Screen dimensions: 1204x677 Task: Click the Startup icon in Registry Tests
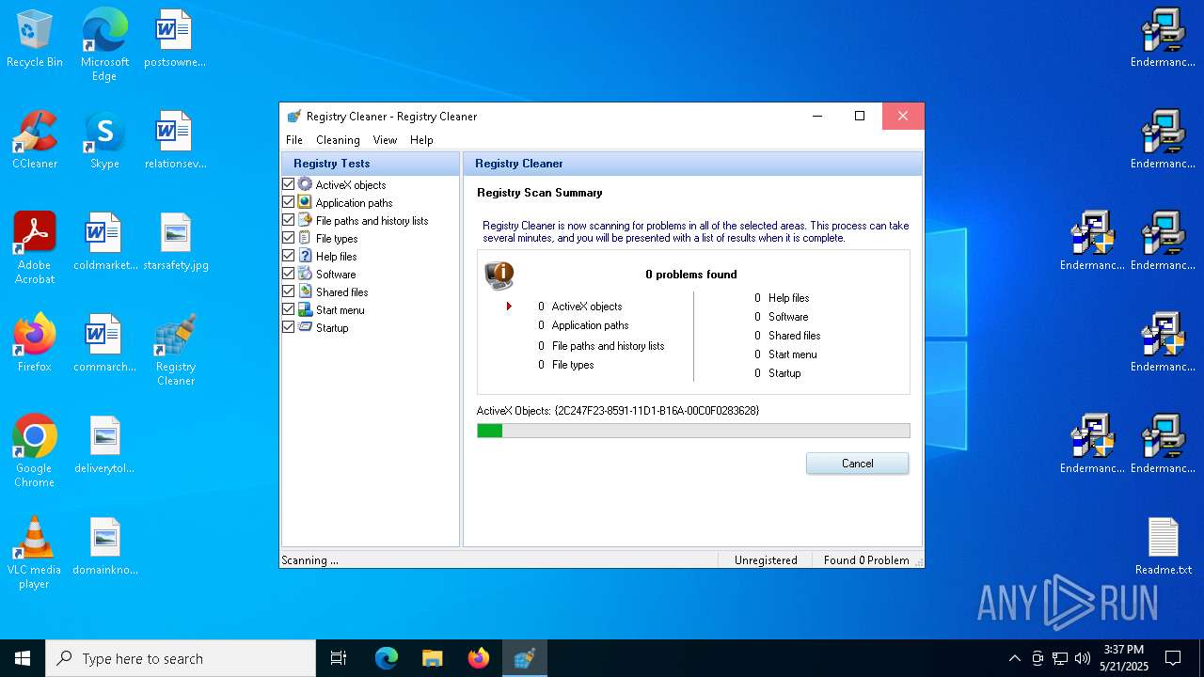pos(305,327)
